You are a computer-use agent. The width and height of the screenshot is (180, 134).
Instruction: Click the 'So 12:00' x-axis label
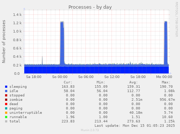tap(112, 77)
